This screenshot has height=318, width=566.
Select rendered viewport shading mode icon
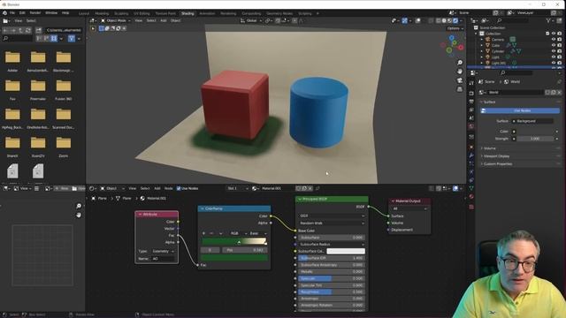(x=455, y=20)
